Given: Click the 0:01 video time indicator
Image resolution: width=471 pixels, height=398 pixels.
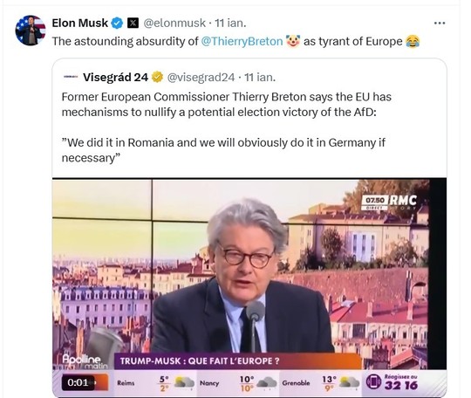Looking at the screenshot, I should (78, 382).
